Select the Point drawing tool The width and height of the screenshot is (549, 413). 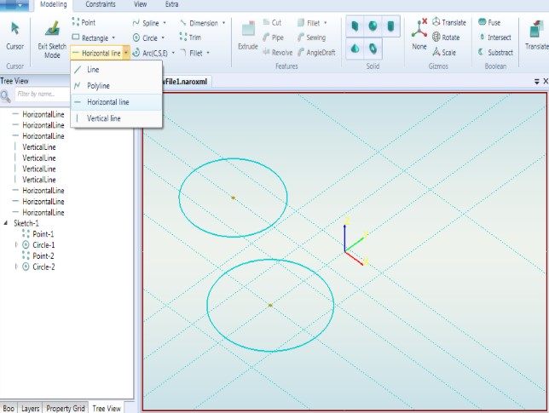point(88,22)
